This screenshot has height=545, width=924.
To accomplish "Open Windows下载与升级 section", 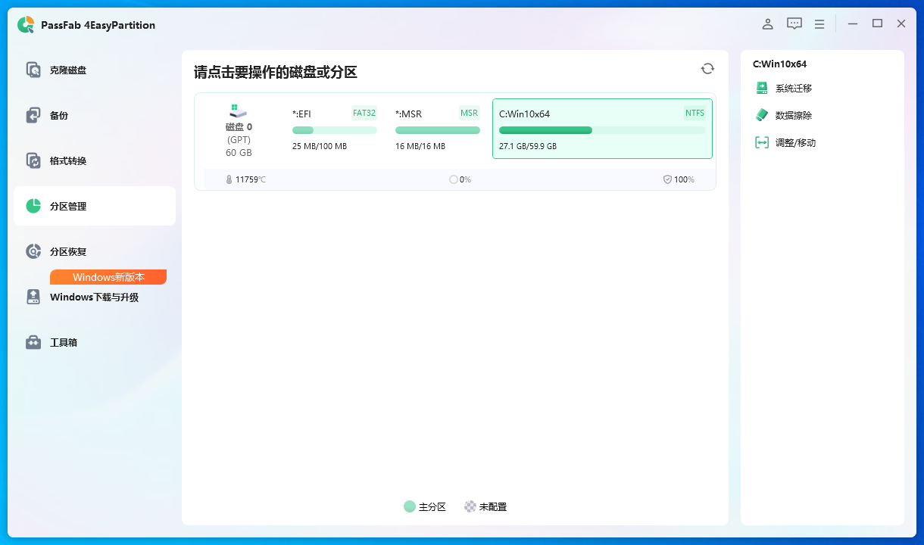I will (x=95, y=297).
